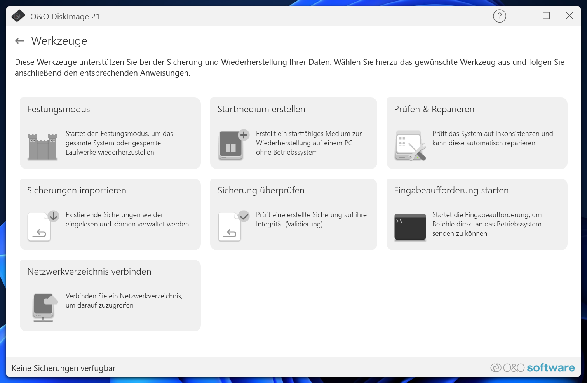Launch Eingabeaufforderung starten
The image size is (587, 383).
477,214
